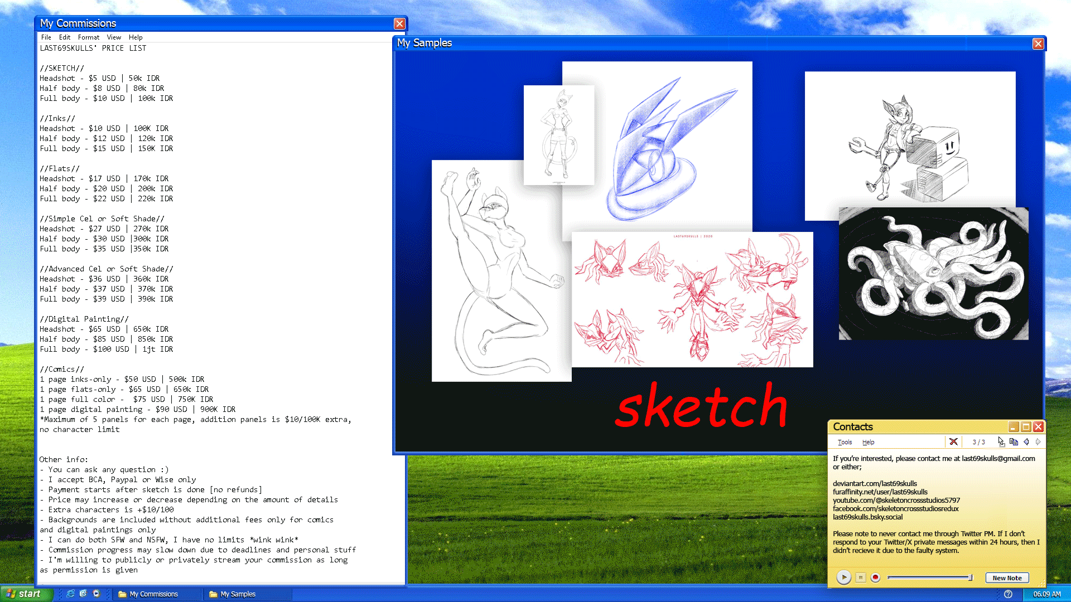Open the Format menu in My Commissions
The image size is (1071, 602).
88,37
